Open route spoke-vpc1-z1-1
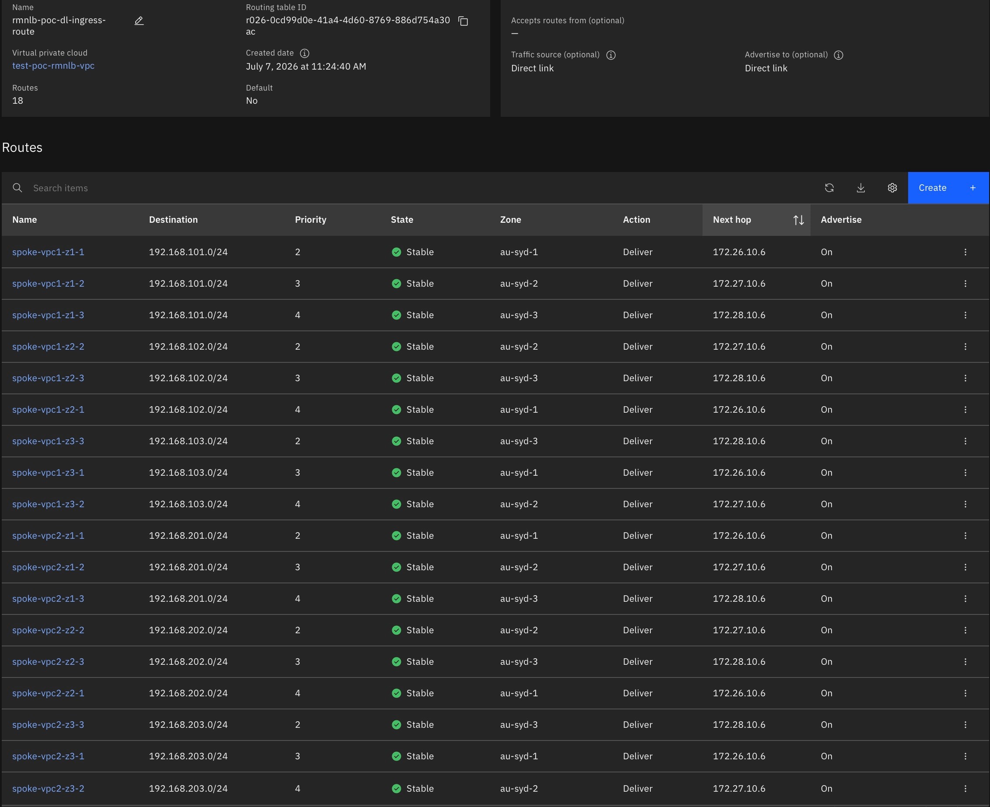 click(x=48, y=252)
